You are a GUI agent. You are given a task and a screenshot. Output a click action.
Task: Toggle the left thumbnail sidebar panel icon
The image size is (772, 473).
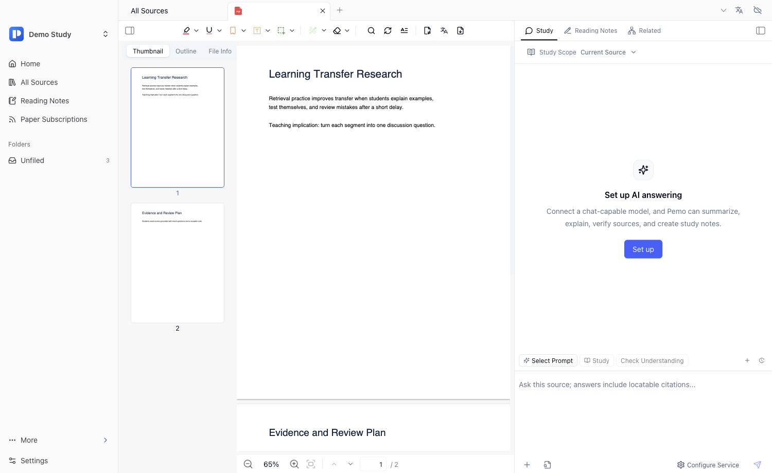pyautogui.click(x=130, y=31)
